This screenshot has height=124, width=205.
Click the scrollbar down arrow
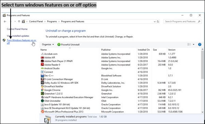(203, 112)
